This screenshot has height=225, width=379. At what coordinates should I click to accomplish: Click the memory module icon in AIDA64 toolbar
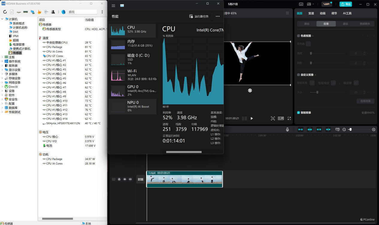click(25, 12)
